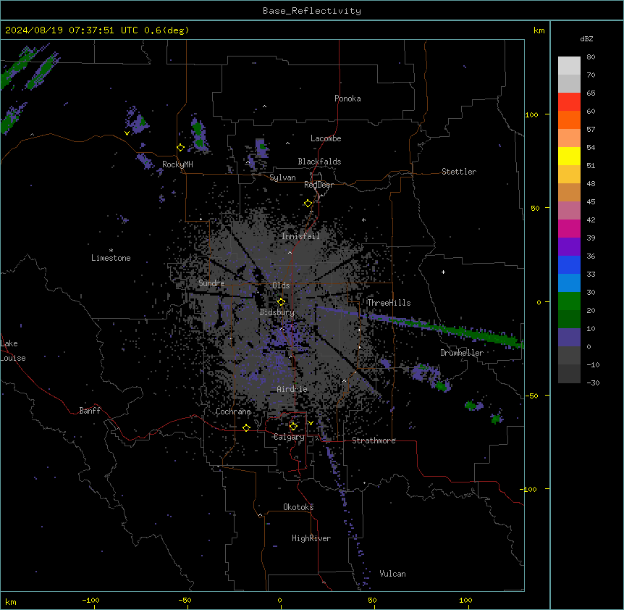
Task: Click the Innisfail label
Action: pos(300,236)
